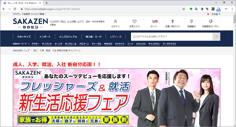The height and width of the screenshot is (127, 236).
Task: Go back using the browser back arrow
Action: (4, 9)
